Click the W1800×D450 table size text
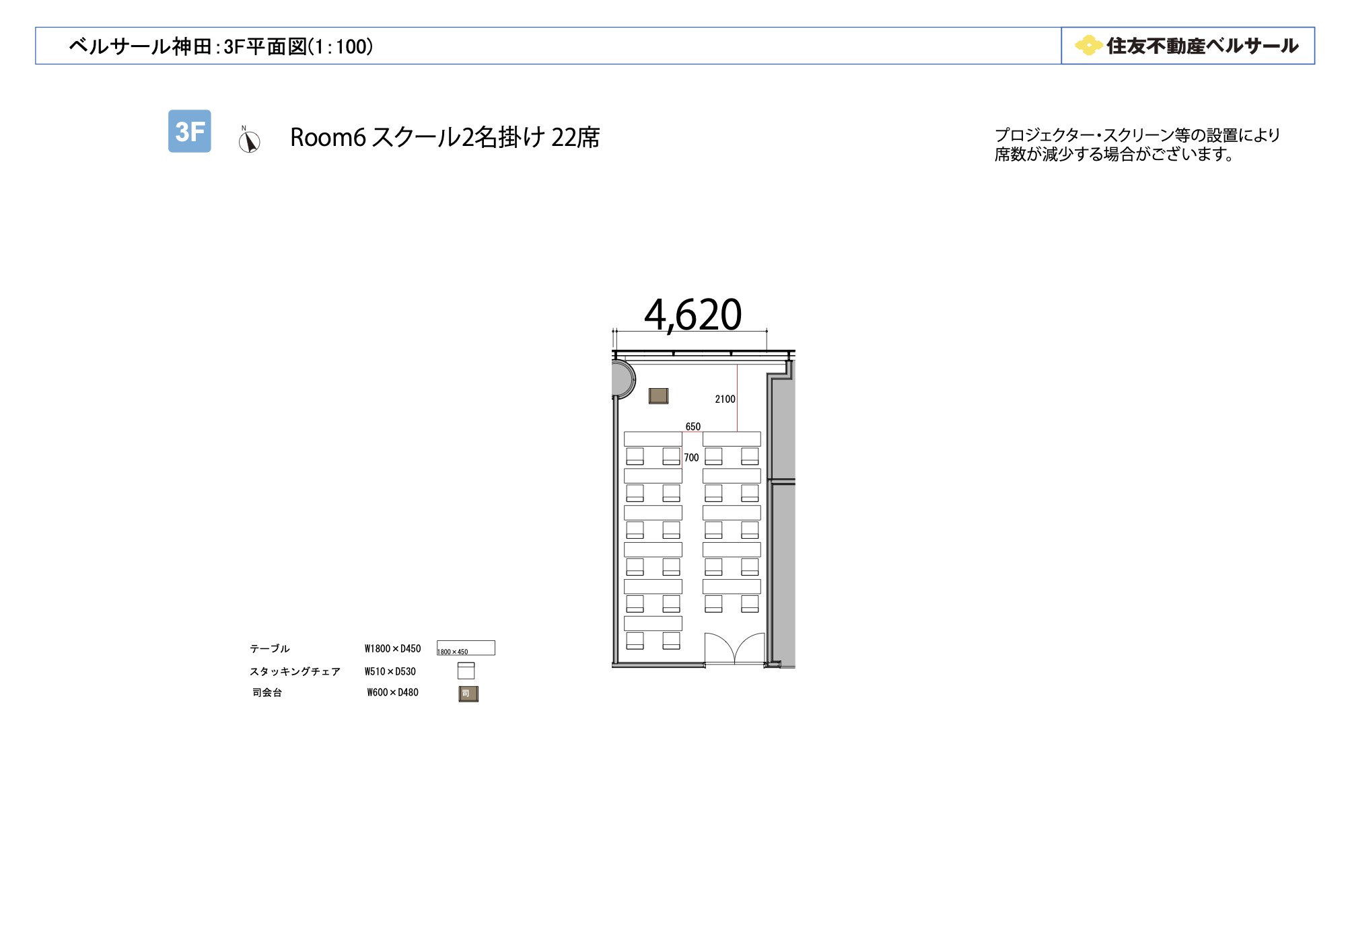The image size is (1346, 951). coord(392,648)
